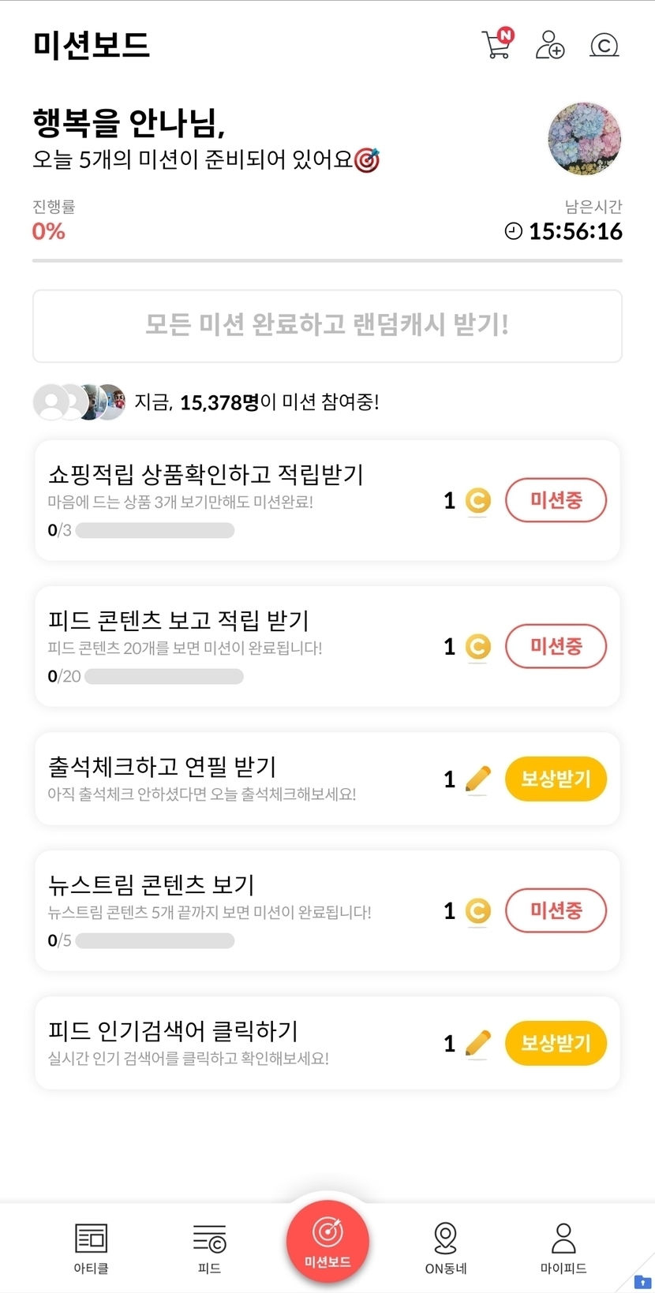
Task: Claim 보상받기 reward for 출석체크 mission
Action: tap(556, 779)
